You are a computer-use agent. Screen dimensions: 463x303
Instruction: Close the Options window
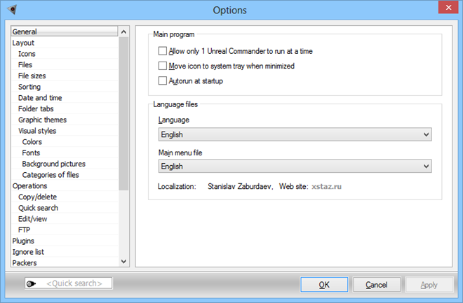point(448,8)
